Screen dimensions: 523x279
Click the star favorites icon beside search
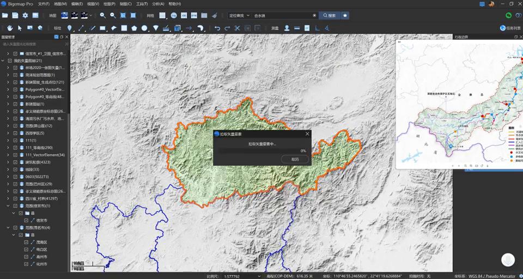point(345,15)
